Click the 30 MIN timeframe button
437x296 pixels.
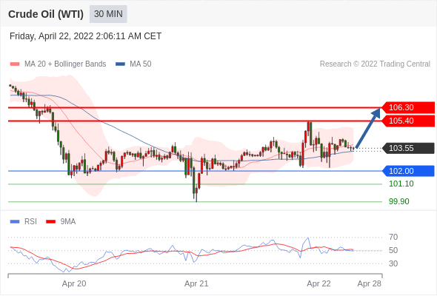[108, 14]
